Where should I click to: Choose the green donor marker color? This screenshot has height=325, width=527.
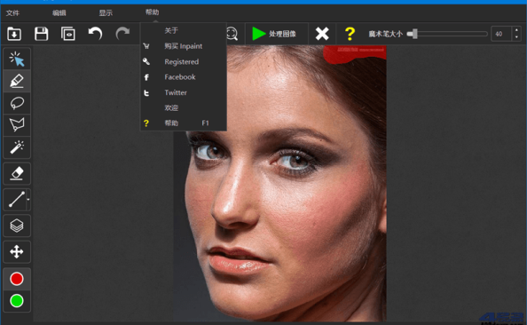tap(17, 301)
